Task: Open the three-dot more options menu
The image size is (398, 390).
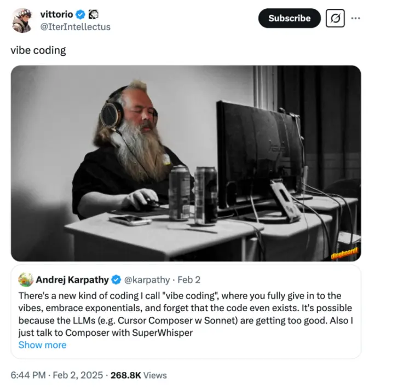Action: coord(355,18)
